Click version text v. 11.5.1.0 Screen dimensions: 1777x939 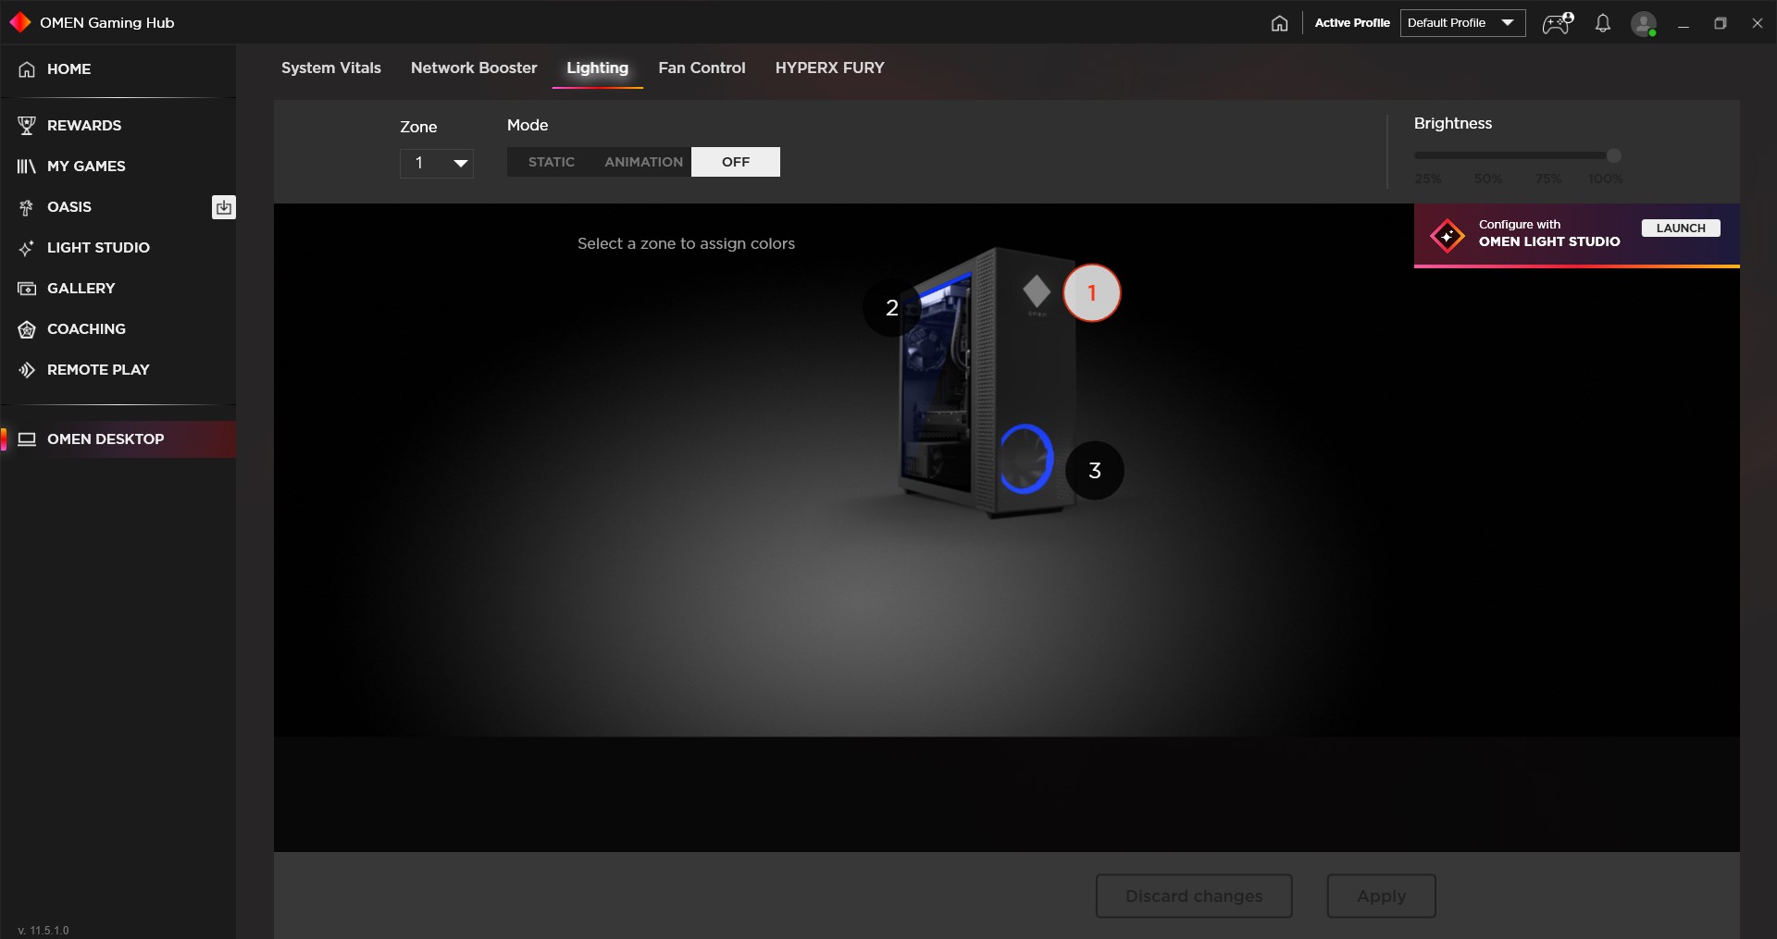point(43,931)
